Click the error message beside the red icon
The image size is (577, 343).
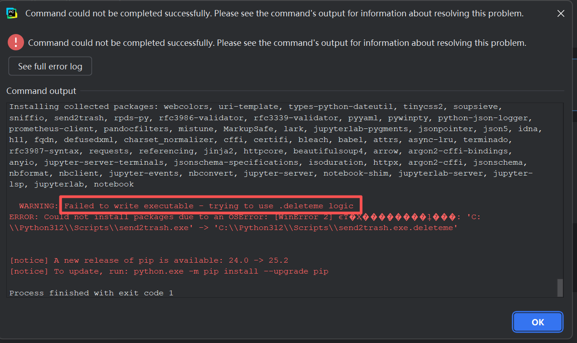277,43
